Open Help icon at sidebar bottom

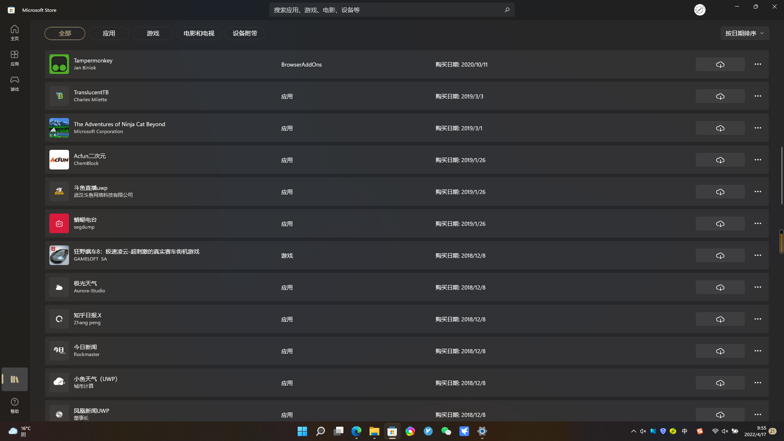pos(15,405)
